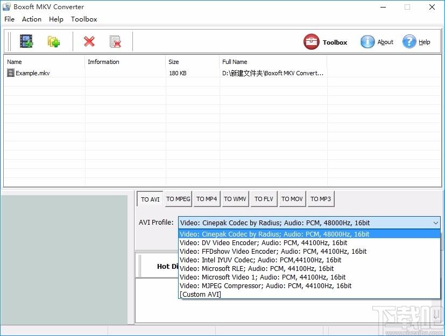Click the 180 KB size cell
Screen dimensions: 445x336
coord(178,73)
